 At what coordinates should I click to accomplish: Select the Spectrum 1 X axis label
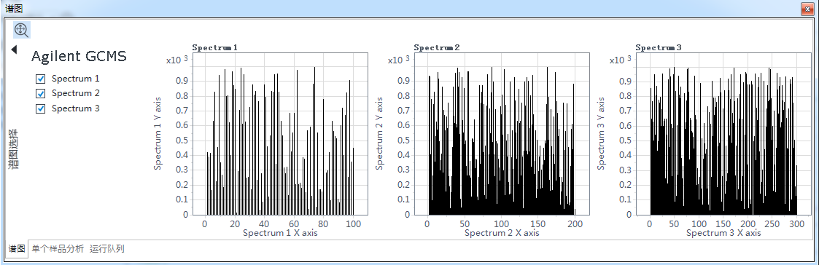tap(280, 233)
